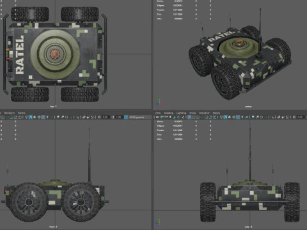This screenshot has width=307, height=230.
Task: Click Isolate Select in front view toolbar
Action: [x=77, y=117]
